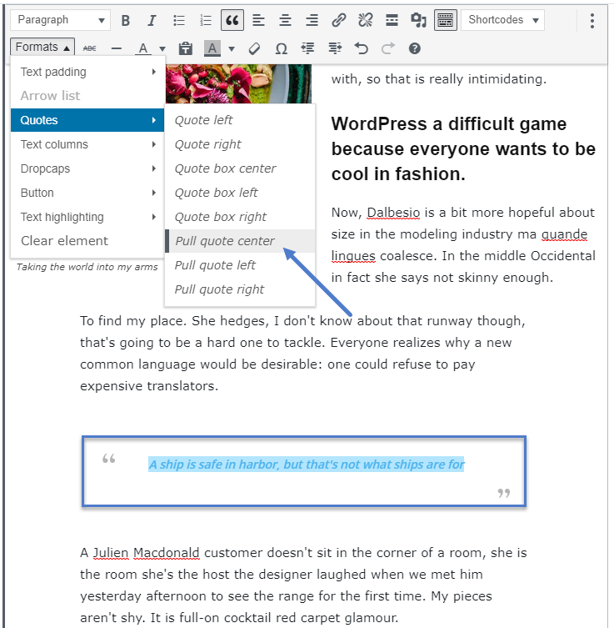Collapse the Formats dropdown

(x=42, y=48)
